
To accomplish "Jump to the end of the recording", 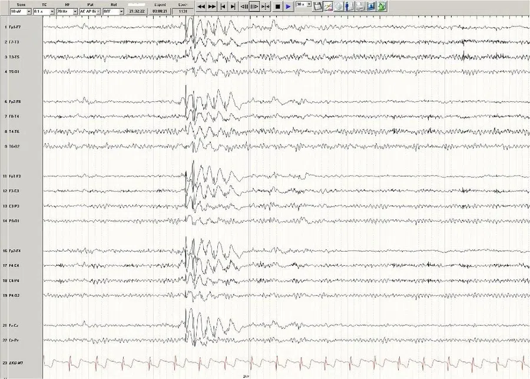I will 233,6.
